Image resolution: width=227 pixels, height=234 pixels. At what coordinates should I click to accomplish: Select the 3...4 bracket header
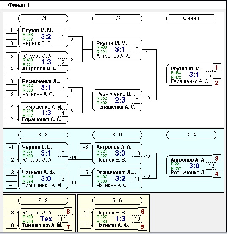[x=191, y=135]
